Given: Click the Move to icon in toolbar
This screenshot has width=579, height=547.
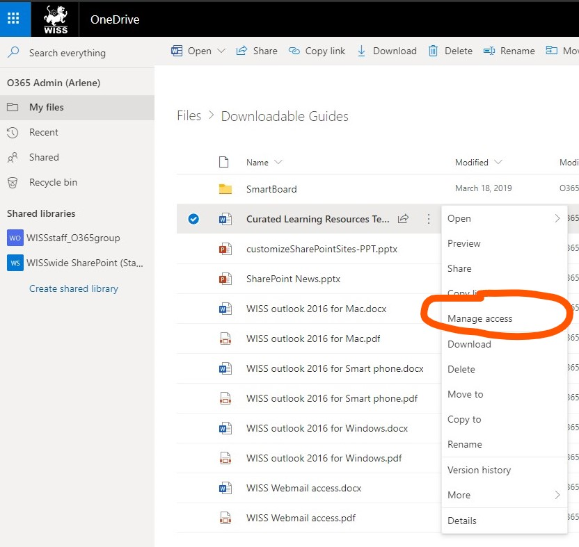Looking at the screenshot, I should click(x=551, y=50).
